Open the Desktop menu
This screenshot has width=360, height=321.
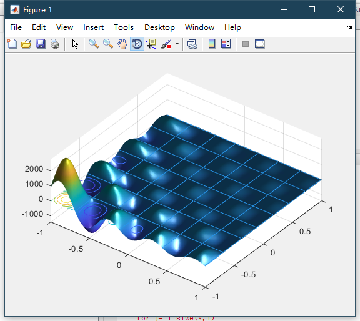tap(159, 27)
